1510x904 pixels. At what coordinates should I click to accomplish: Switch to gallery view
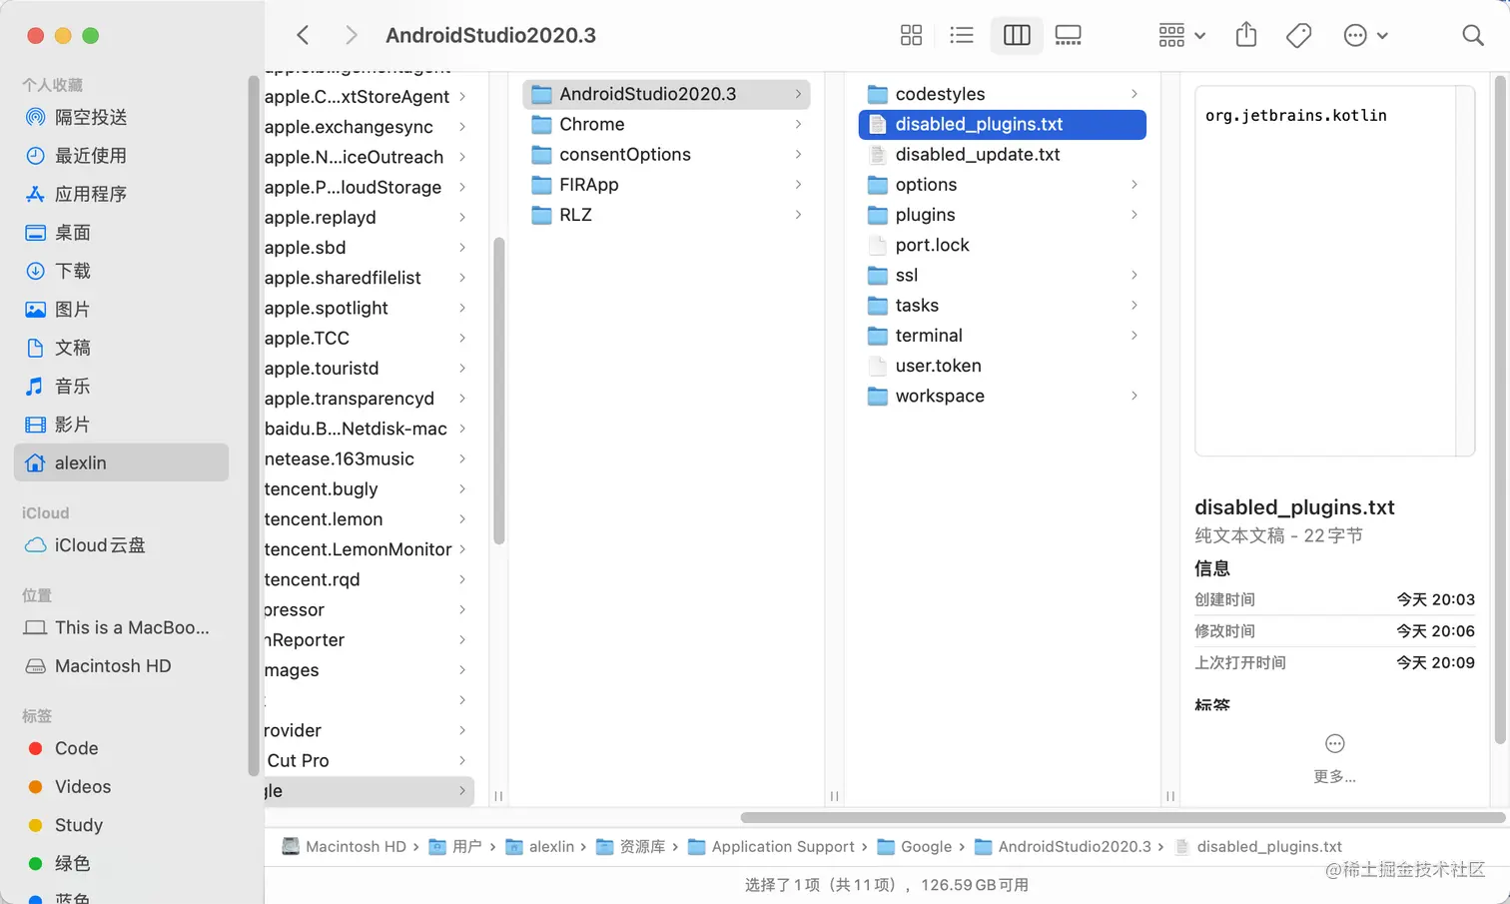tap(1069, 35)
